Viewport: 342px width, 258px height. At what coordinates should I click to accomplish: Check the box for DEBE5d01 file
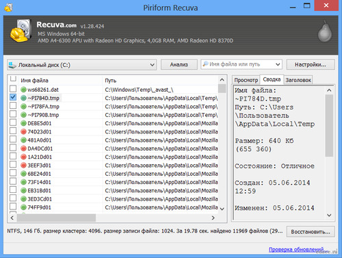tap(13, 122)
